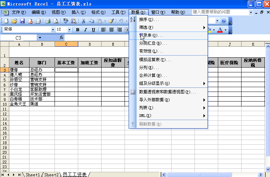This screenshot has width=270, height=177.
Task: Click the Permission document icon
Action: (30, 21)
